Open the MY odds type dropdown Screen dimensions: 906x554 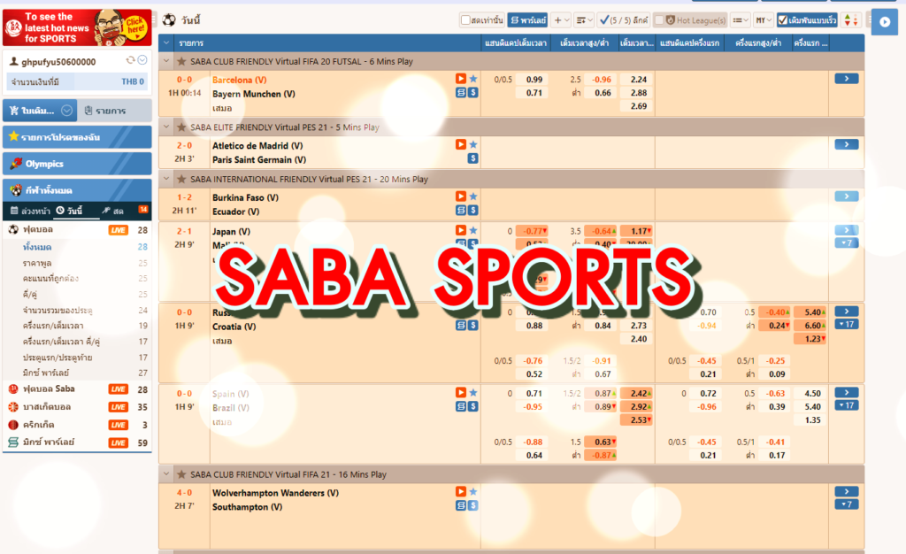(764, 20)
